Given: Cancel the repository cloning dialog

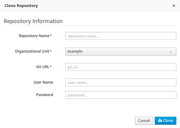Looking at the screenshot, I should point(144,121).
